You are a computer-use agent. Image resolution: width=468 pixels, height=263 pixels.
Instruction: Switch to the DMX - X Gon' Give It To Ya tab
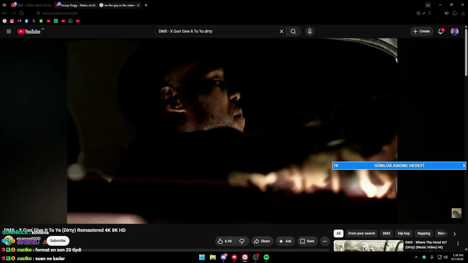[32, 5]
